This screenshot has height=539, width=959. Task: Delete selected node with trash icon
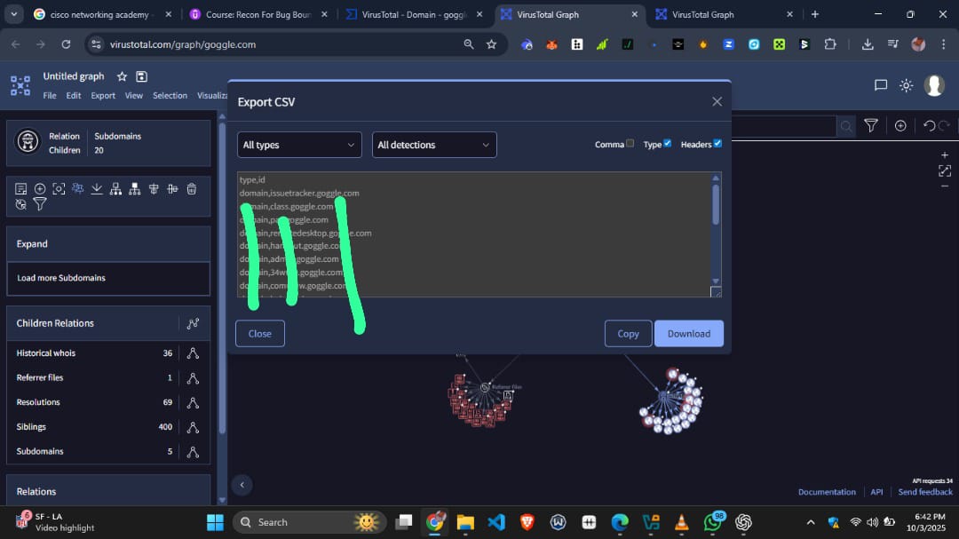pyautogui.click(x=192, y=189)
